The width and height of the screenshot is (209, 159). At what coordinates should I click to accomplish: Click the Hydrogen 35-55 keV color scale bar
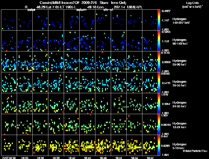(x=159, y=83)
